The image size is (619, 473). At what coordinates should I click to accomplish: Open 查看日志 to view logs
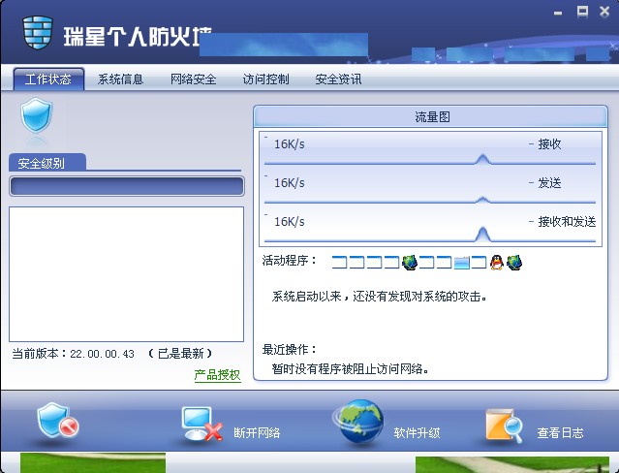click(535, 425)
